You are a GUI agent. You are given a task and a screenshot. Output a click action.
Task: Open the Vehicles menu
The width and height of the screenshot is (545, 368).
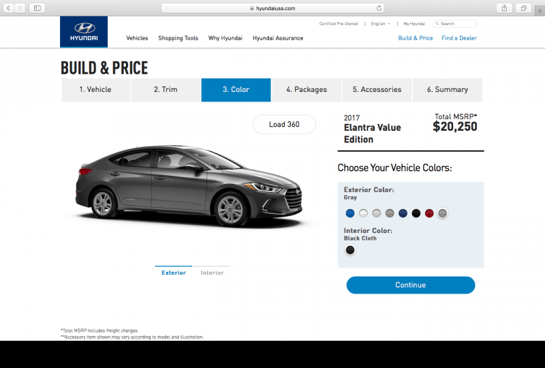click(x=137, y=38)
